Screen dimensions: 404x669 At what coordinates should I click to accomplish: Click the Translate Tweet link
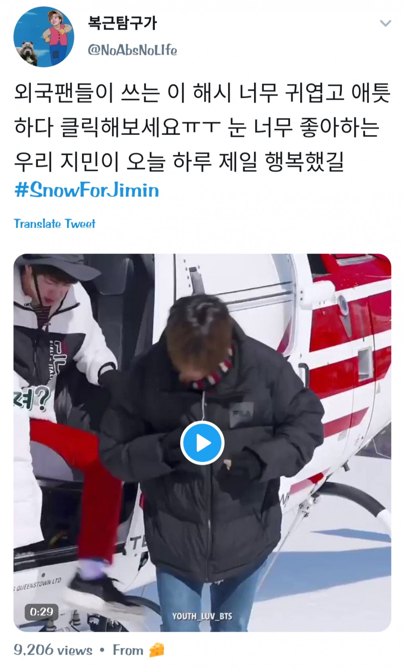click(x=55, y=224)
